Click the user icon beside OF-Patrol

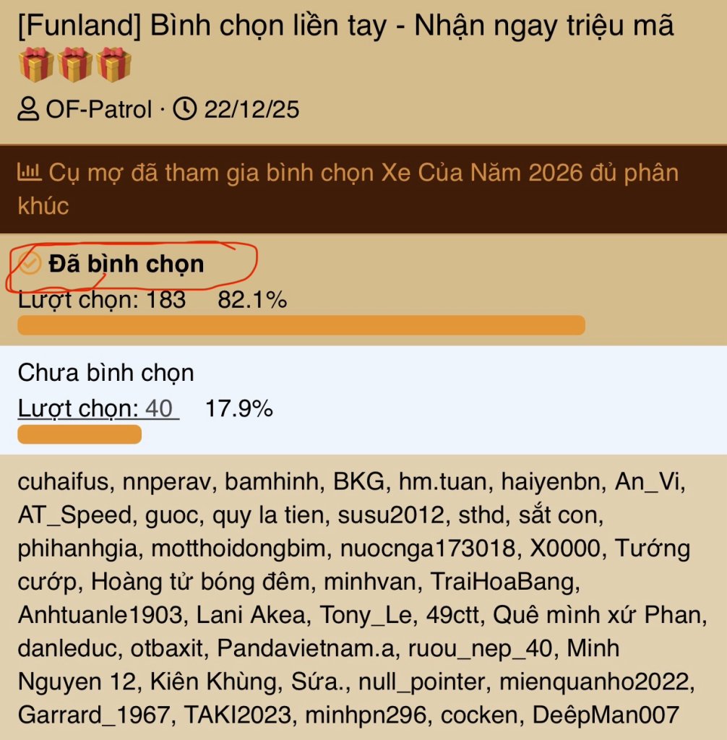28,110
